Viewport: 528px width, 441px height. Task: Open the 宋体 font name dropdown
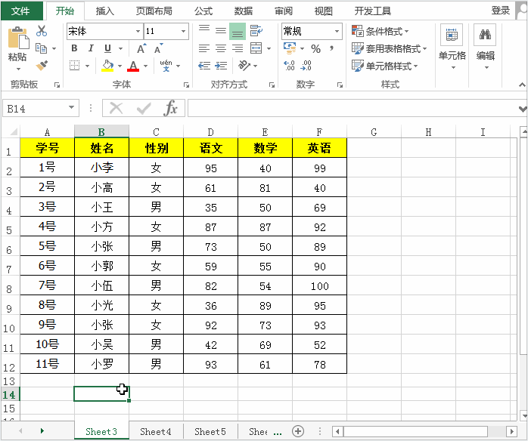138,31
